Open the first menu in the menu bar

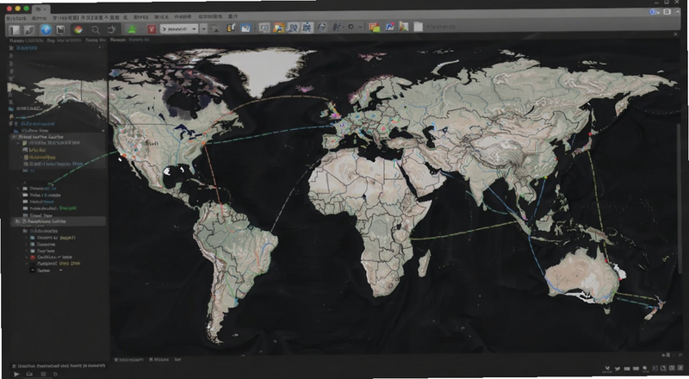tap(16, 18)
